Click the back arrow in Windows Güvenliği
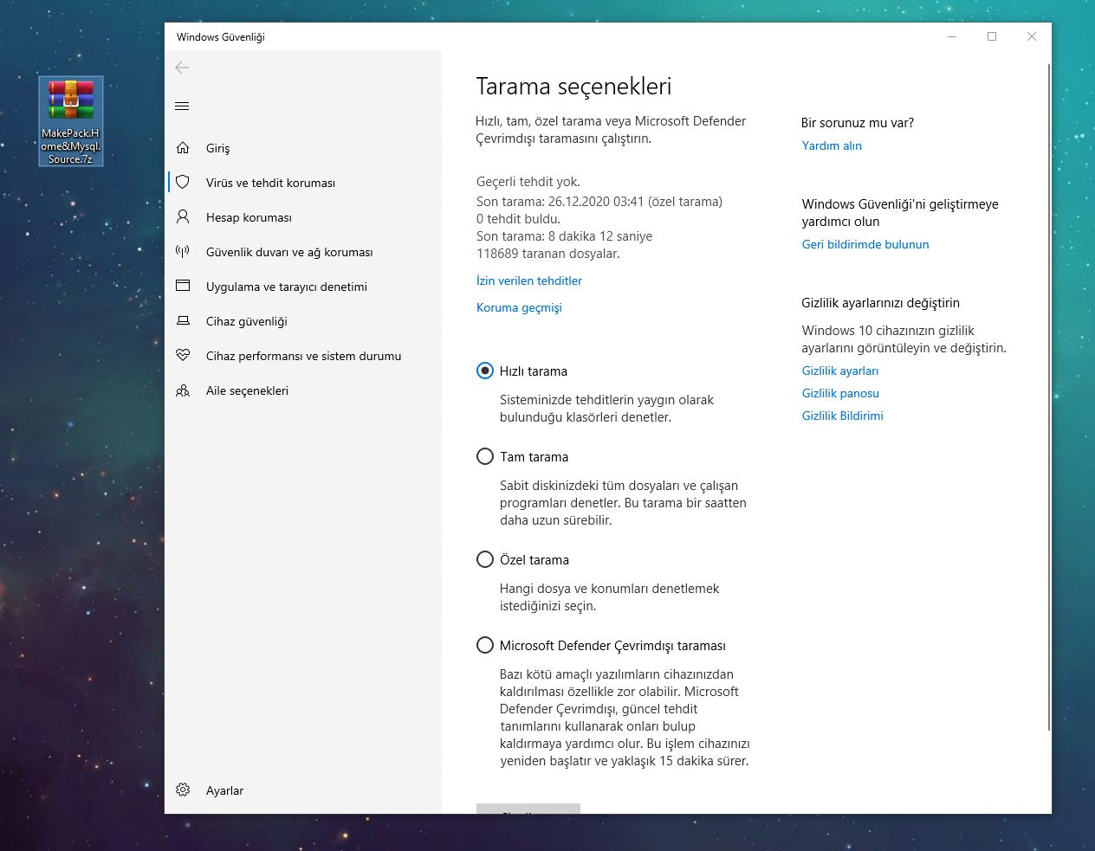1095x851 pixels. pyautogui.click(x=182, y=68)
